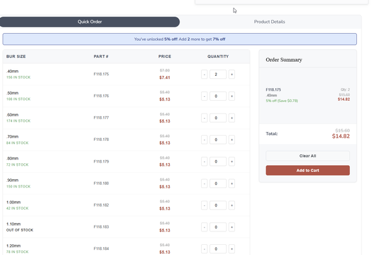Increase quantity for .60mm bur
383x255 pixels.
[232, 118]
